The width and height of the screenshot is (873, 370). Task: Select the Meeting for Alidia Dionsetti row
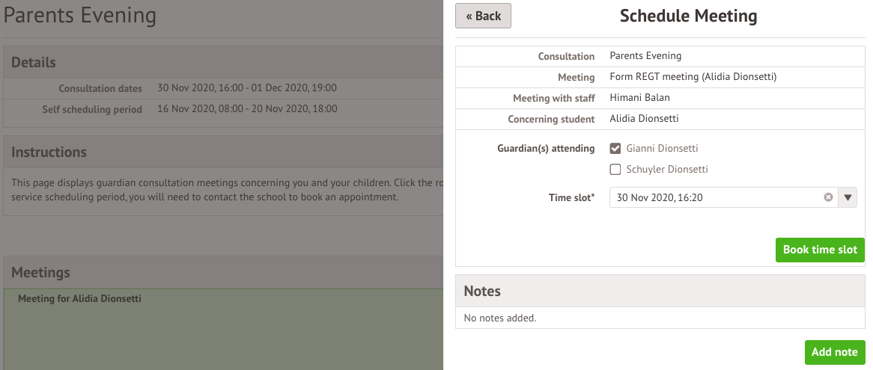point(79,299)
